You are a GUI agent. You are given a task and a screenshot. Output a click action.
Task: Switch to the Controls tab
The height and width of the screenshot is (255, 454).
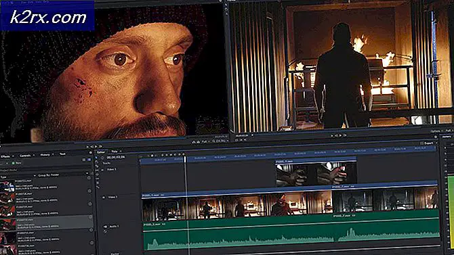point(25,156)
